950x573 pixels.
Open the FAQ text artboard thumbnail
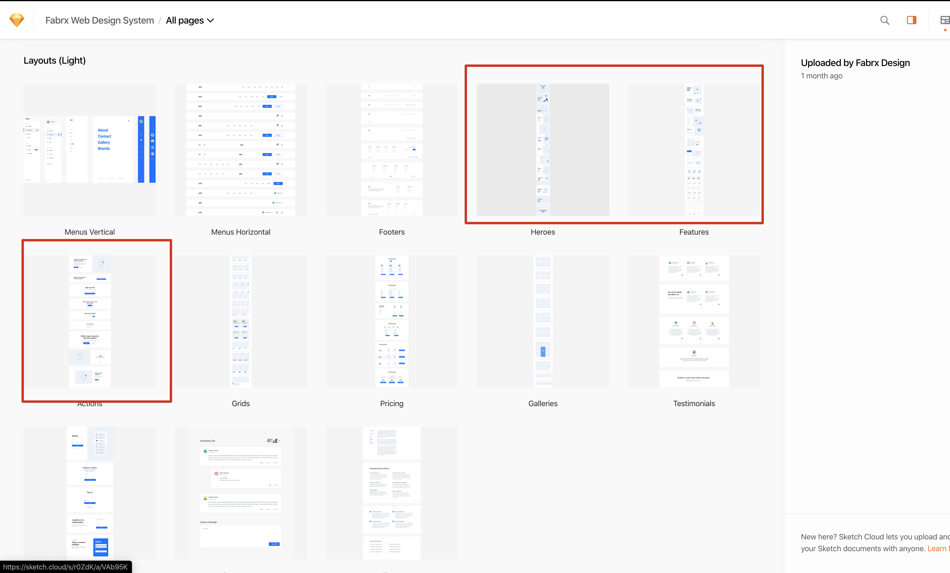click(x=392, y=493)
